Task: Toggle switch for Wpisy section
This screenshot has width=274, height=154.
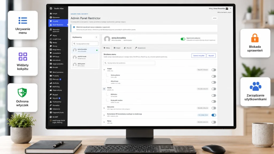Action: [x=214, y=122]
